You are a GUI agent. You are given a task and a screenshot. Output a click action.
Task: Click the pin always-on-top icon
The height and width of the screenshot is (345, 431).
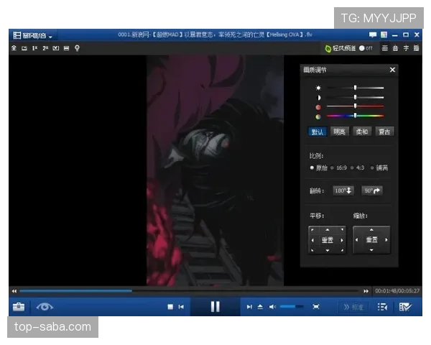77,48
